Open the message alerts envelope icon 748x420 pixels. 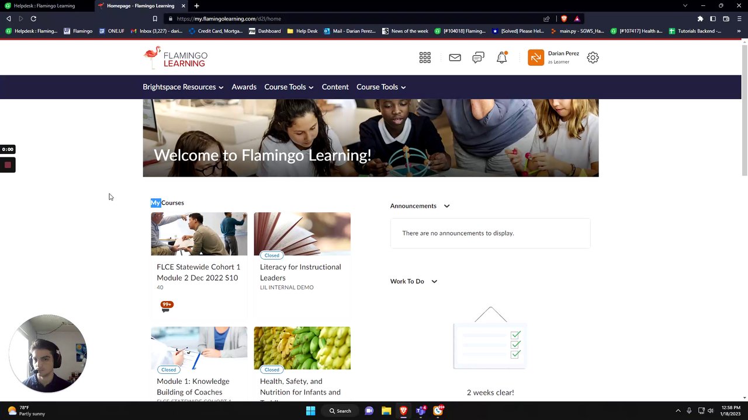point(455,57)
